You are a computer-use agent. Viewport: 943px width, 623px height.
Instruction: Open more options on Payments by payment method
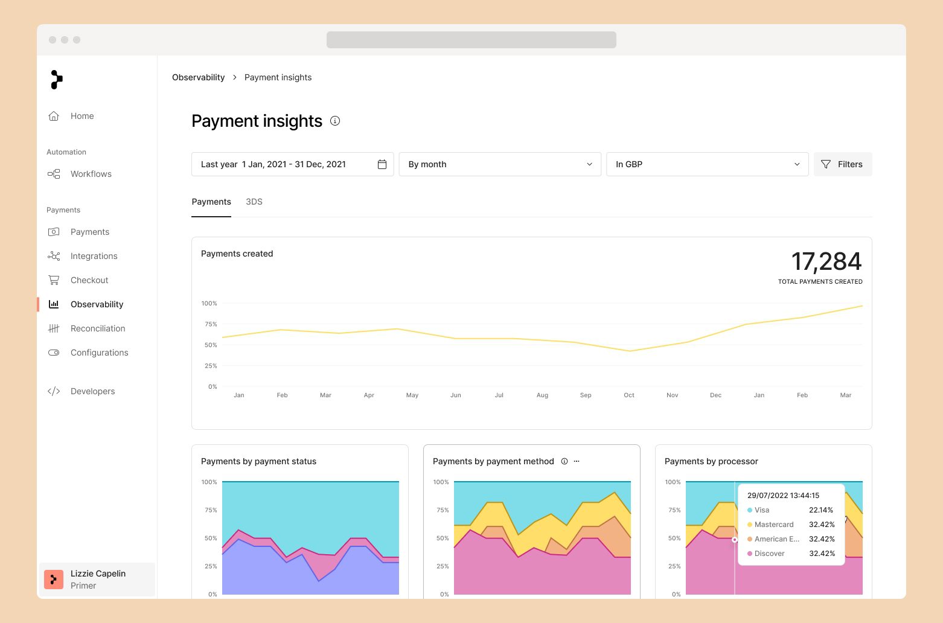click(577, 461)
